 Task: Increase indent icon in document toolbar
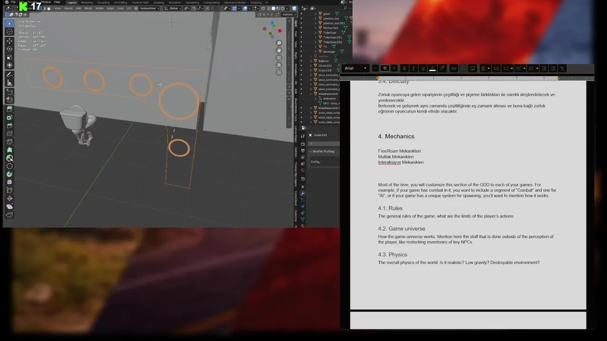pos(553,68)
